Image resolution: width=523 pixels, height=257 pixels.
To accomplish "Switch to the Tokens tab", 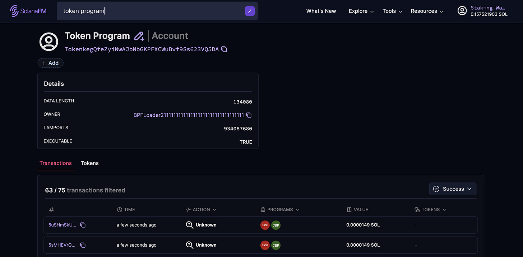I will click(x=90, y=163).
